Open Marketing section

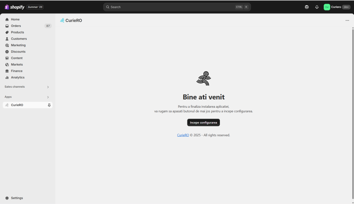pos(28,45)
